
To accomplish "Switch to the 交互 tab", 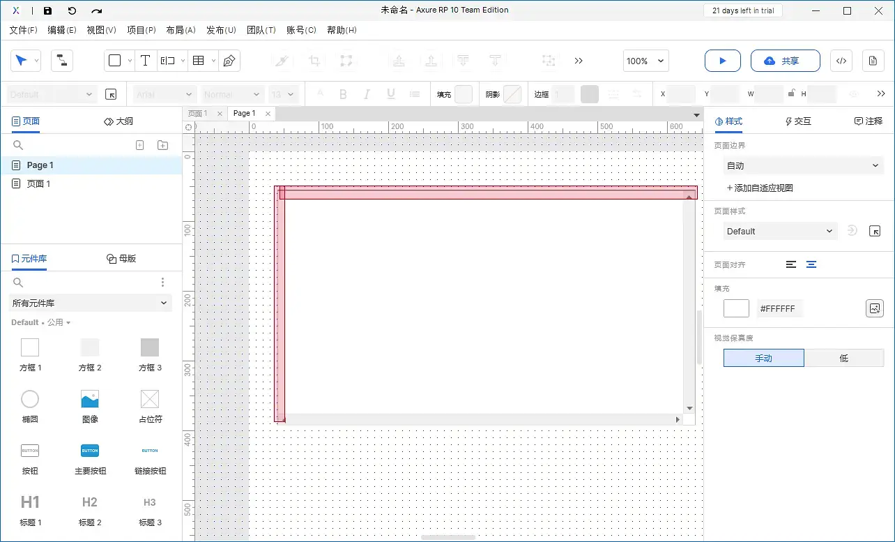I will point(798,121).
